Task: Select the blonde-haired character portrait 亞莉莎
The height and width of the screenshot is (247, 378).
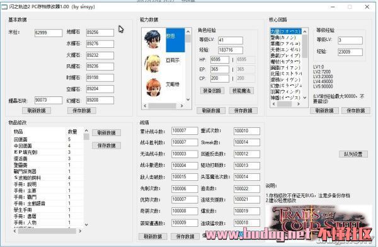Action: click(152, 64)
